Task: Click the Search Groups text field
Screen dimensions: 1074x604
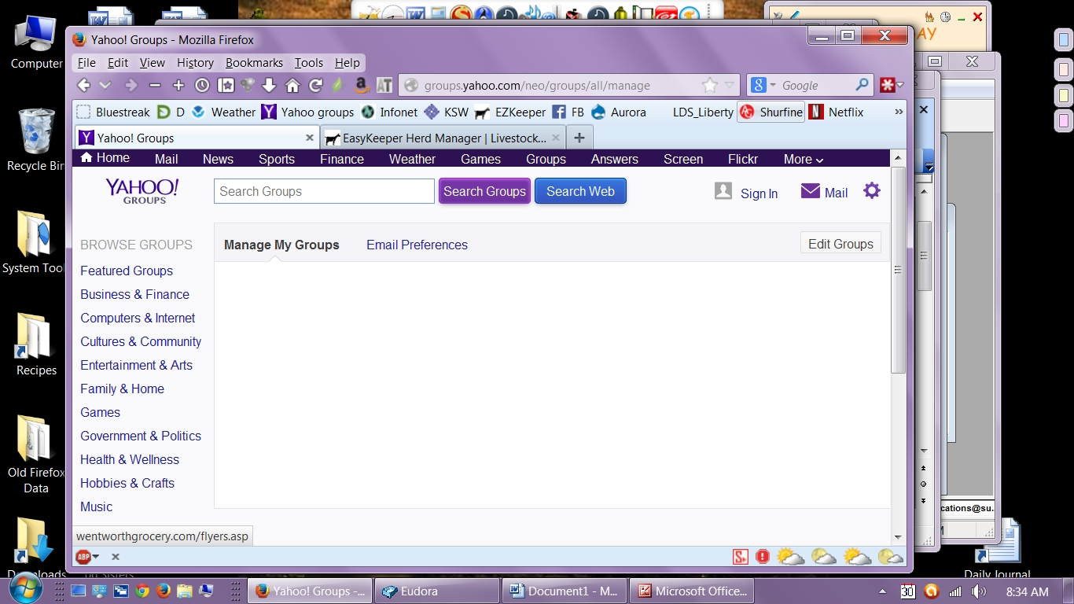Action: (x=324, y=191)
